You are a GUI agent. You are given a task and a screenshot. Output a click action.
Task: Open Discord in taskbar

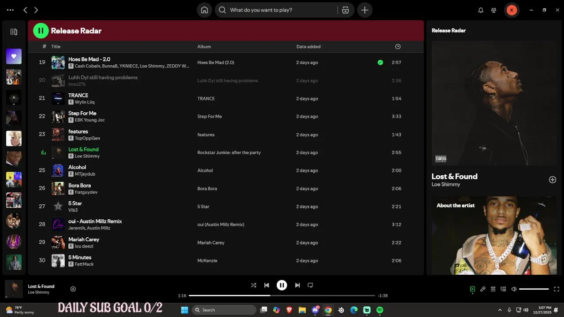(315, 310)
